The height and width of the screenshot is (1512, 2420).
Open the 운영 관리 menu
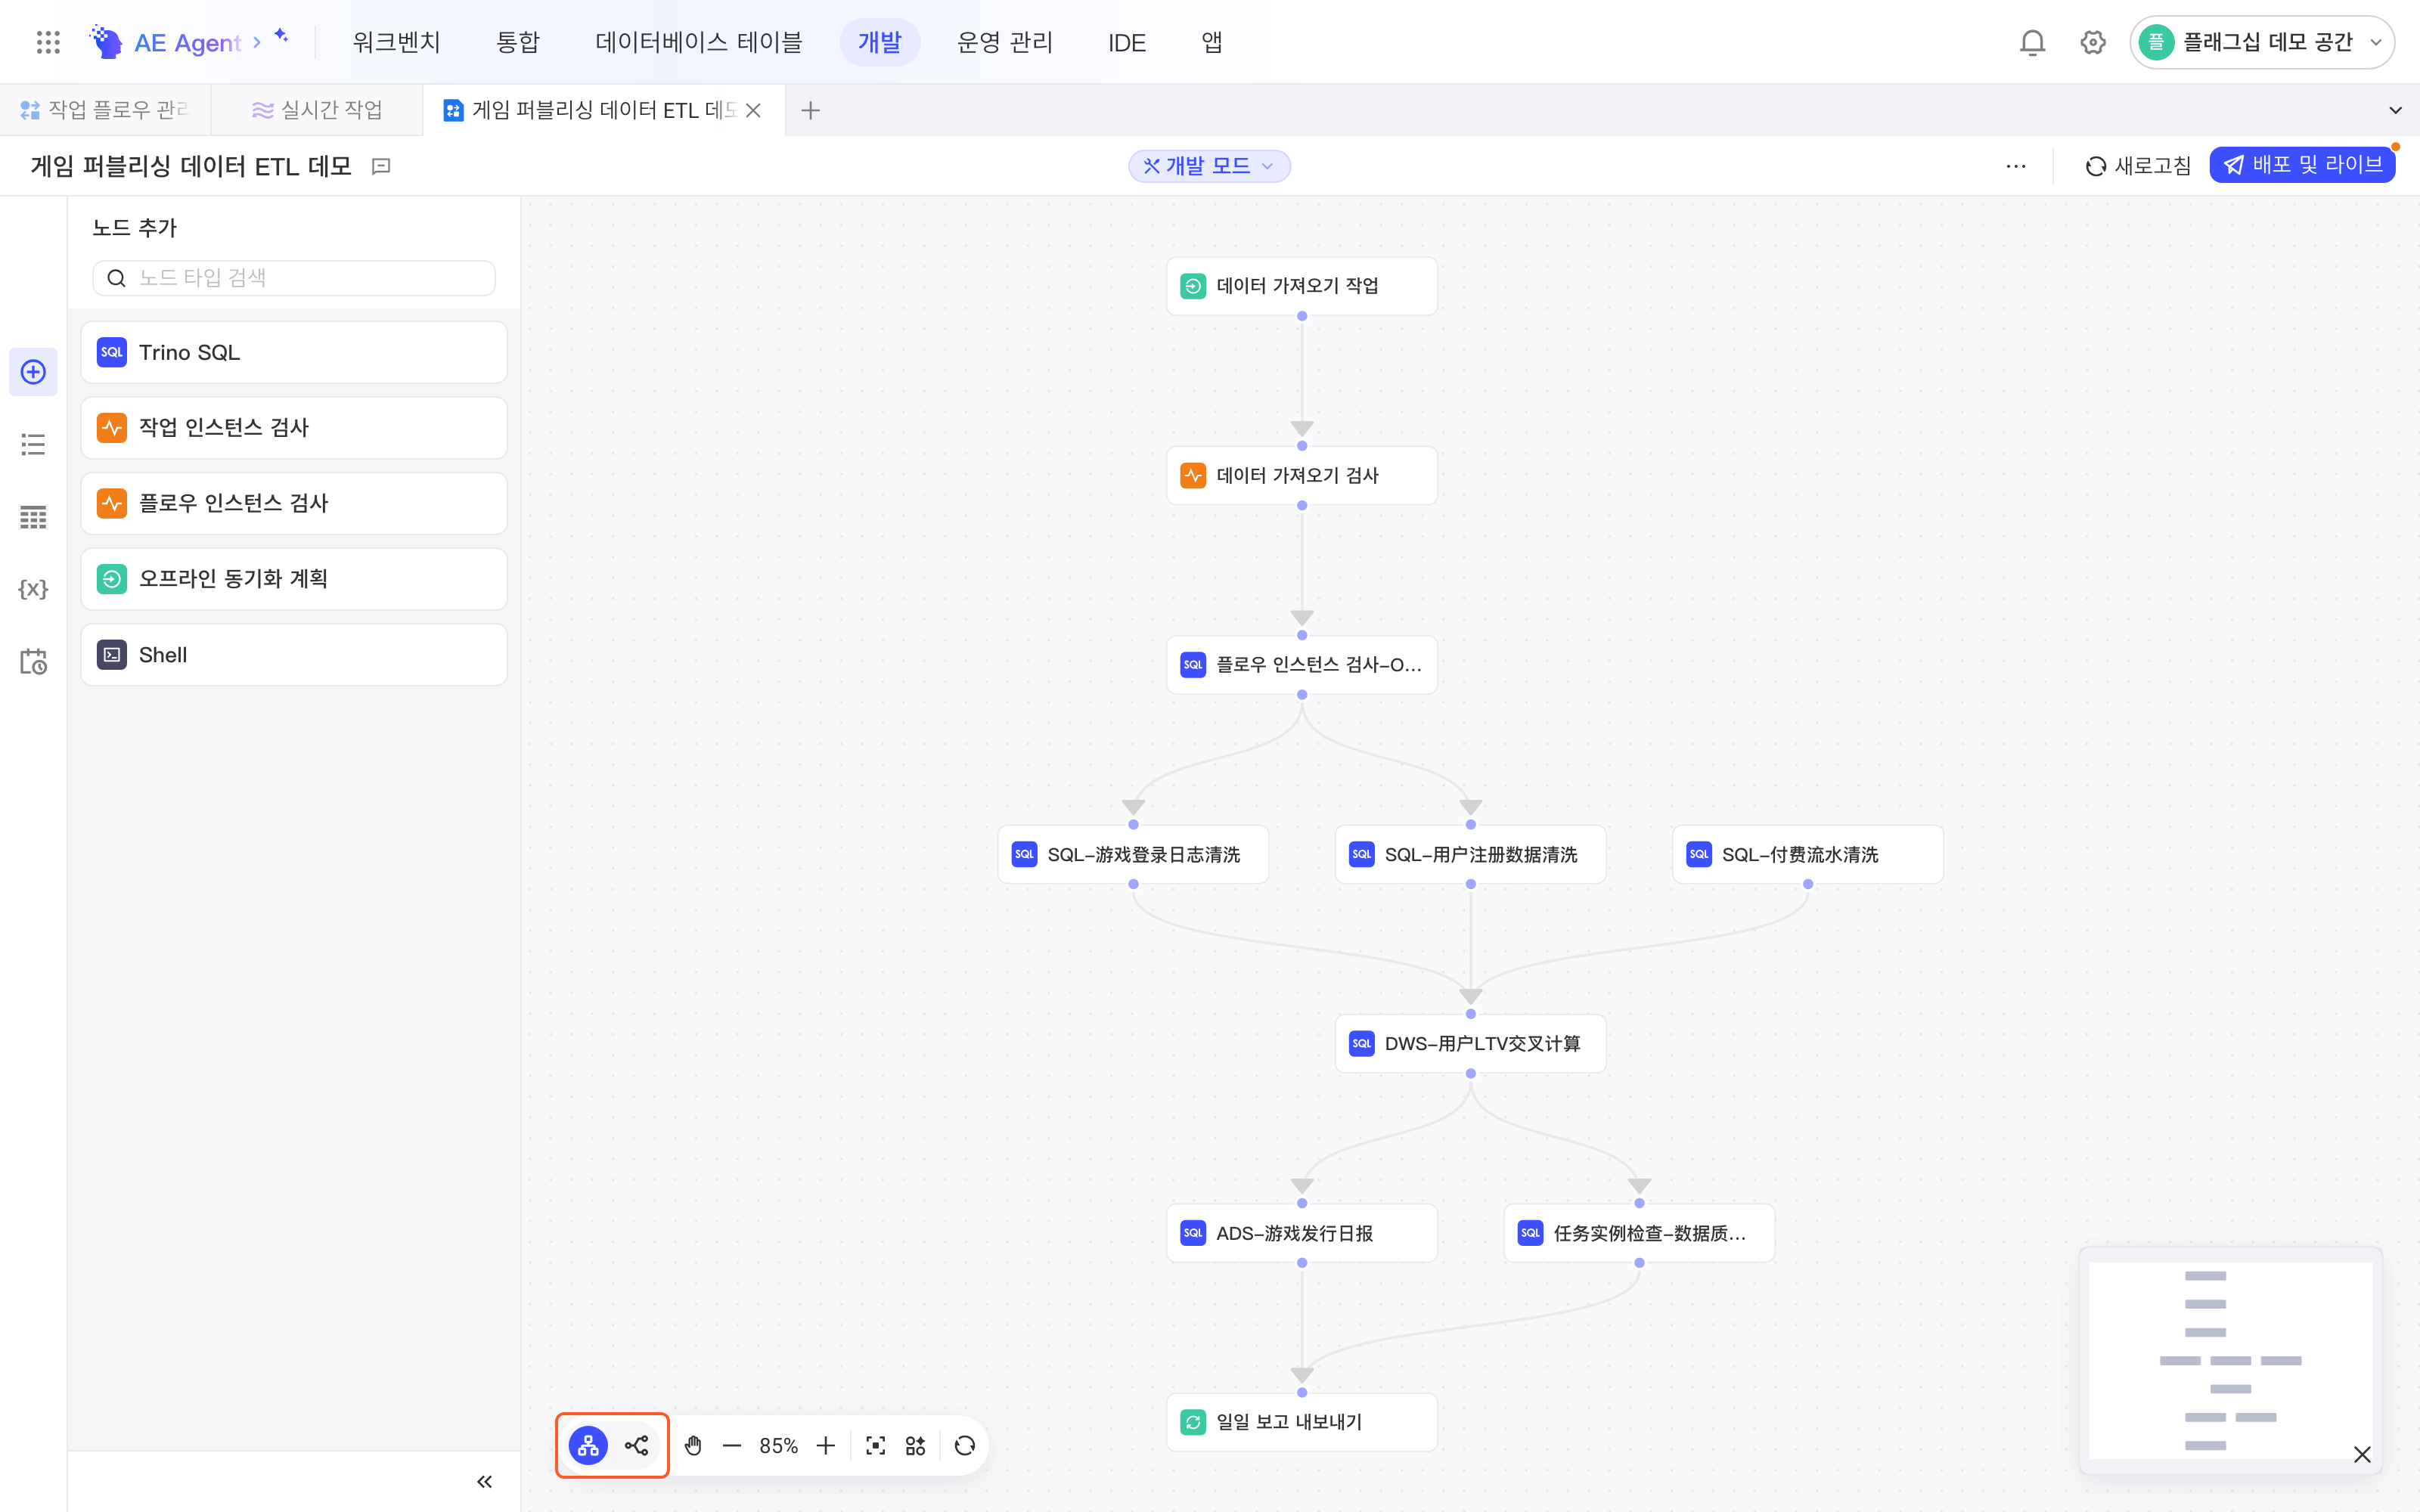click(x=1004, y=42)
